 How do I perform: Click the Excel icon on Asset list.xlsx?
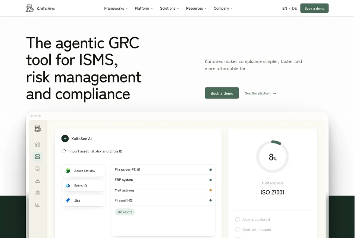point(68,171)
